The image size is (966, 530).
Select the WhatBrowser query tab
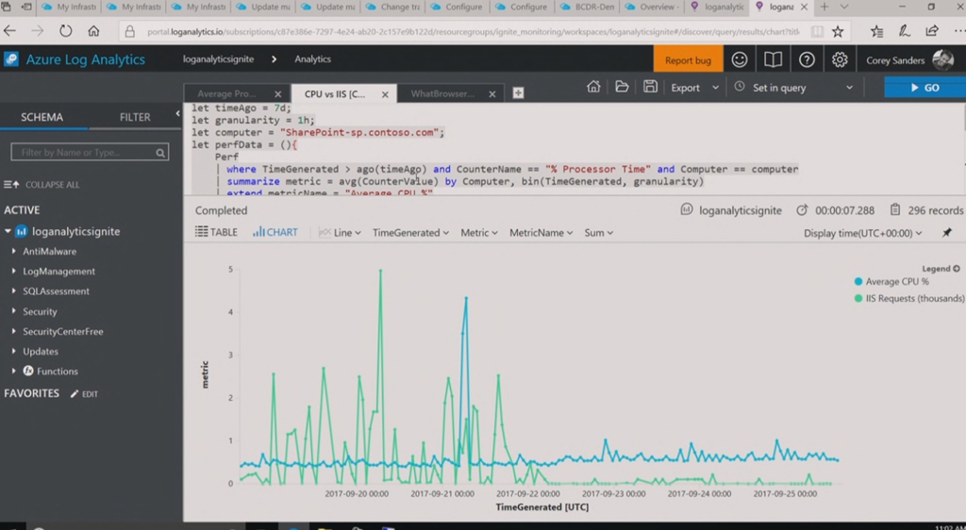[442, 94]
